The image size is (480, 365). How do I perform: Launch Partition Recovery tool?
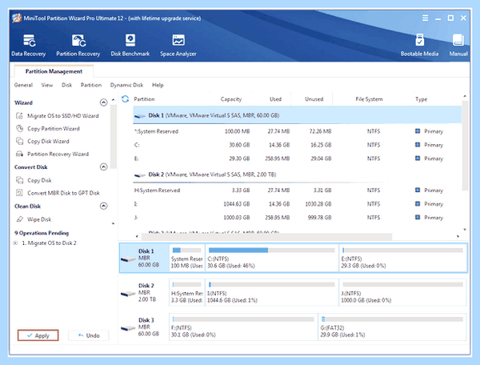(x=78, y=46)
